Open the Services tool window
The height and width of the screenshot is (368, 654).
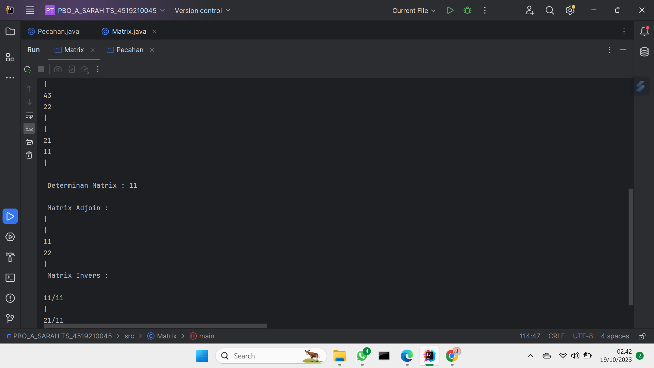click(10, 237)
